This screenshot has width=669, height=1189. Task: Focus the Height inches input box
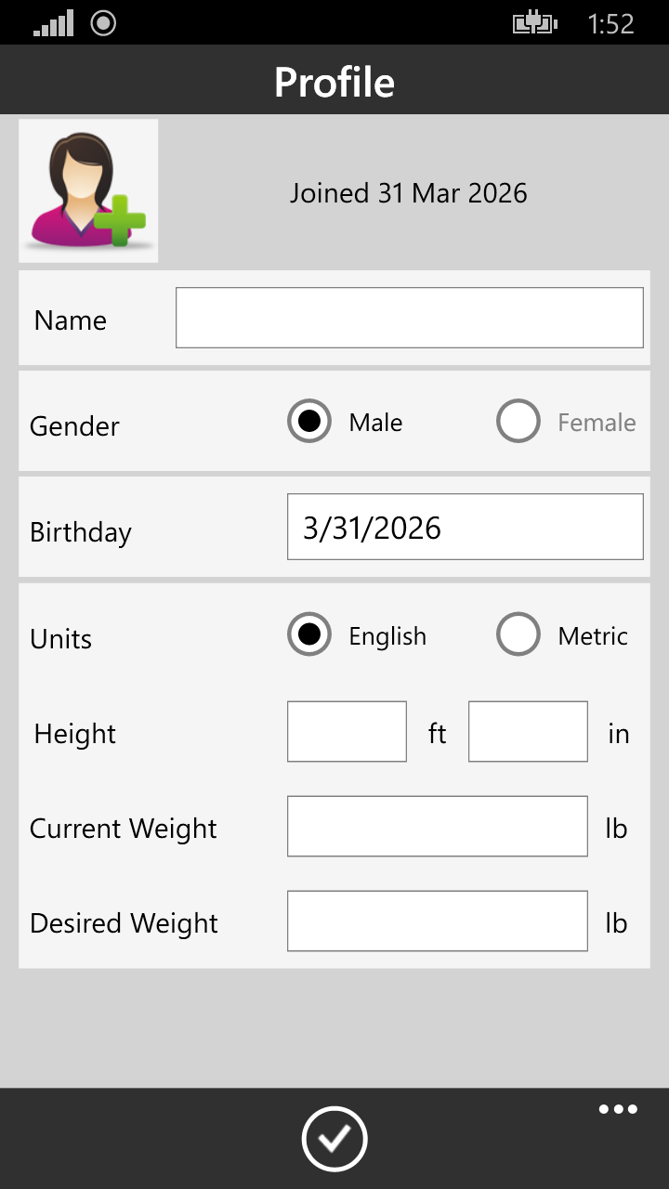click(528, 732)
